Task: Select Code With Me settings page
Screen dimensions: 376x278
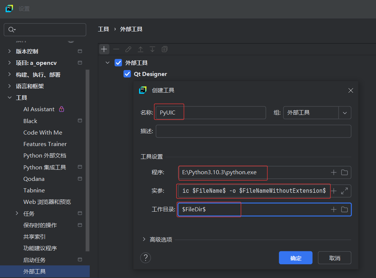Action: pyautogui.click(x=43, y=133)
